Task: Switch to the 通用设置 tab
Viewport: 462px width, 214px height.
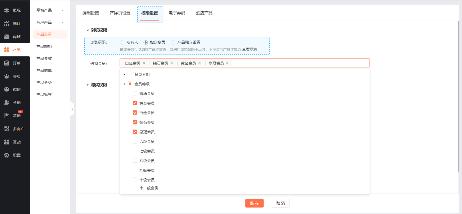Action: (x=91, y=13)
